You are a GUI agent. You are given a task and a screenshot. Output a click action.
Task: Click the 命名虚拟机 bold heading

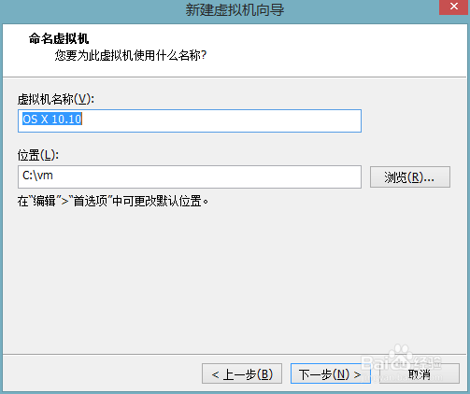pos(59,39)
